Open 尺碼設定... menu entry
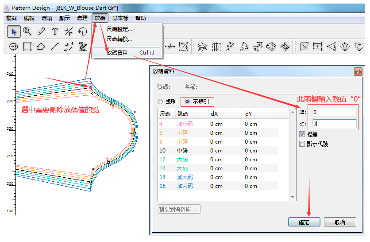This screenshot has height=242, width=370. [x=119, y=29]
